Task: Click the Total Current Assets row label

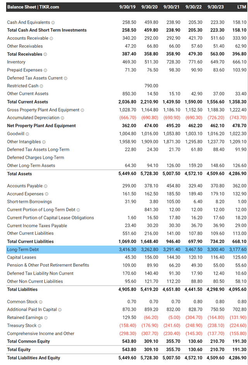Action: (x=28, y=102)
